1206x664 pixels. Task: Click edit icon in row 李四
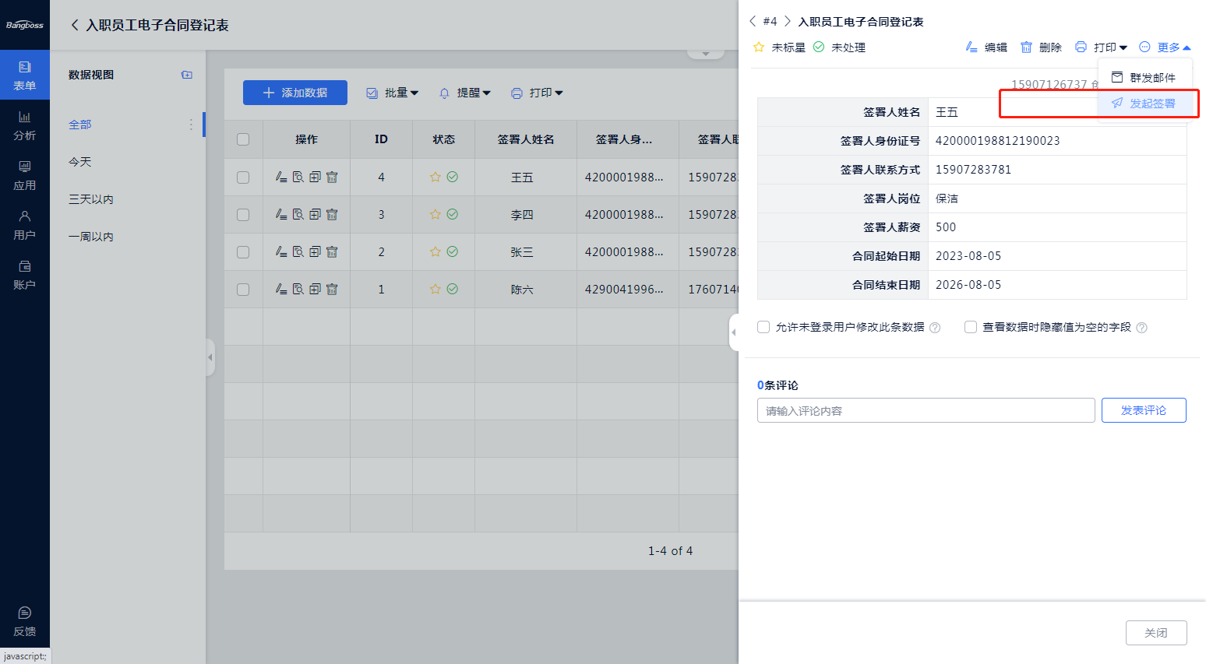click(x=281, y=215)
